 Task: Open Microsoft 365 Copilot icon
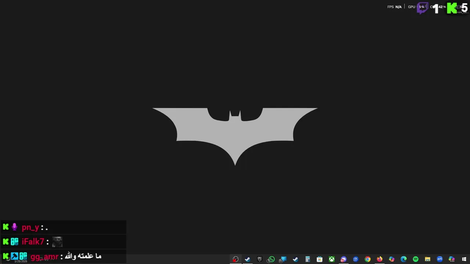point(452,259)
